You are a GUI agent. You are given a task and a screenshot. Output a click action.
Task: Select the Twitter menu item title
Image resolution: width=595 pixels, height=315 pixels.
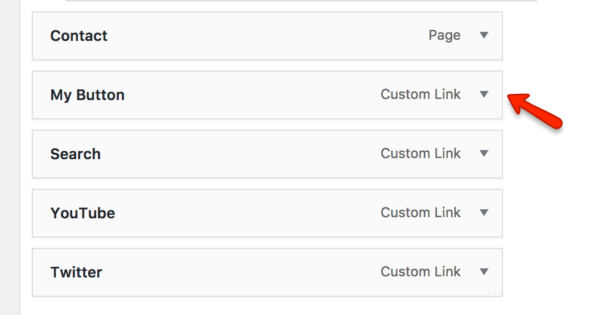pos(76,272)
